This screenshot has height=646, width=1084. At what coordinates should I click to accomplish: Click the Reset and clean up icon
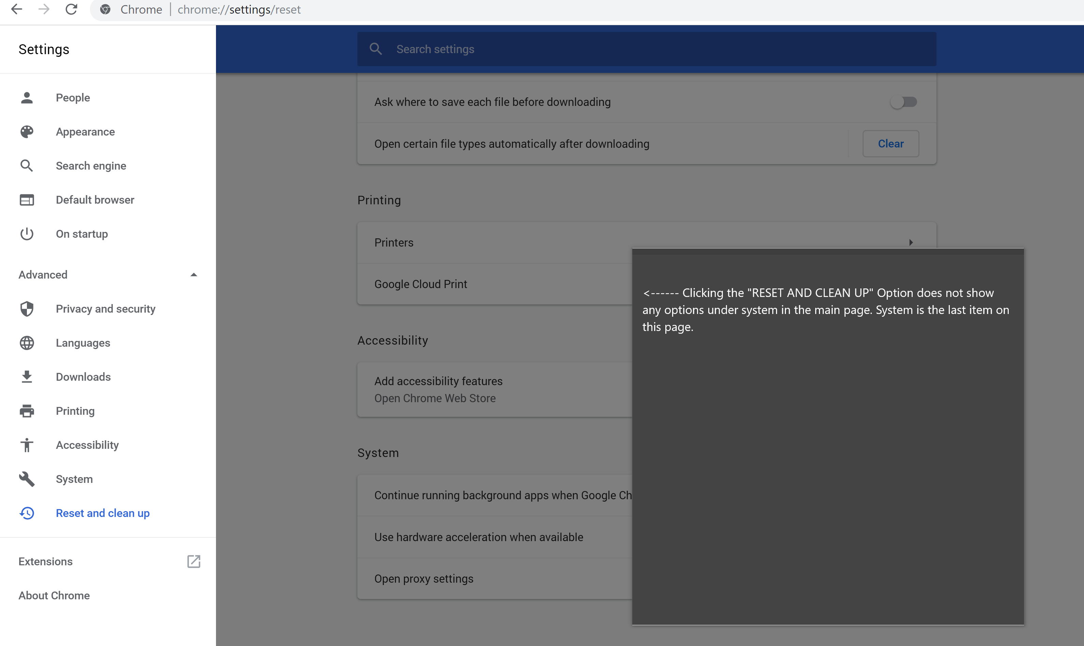(x=27, y=513)
